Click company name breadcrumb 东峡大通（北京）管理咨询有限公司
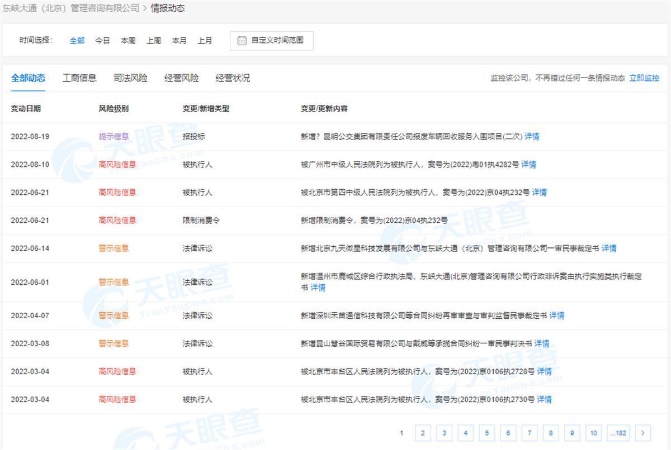This screenshot has height=450, width=671. [70, 8]
